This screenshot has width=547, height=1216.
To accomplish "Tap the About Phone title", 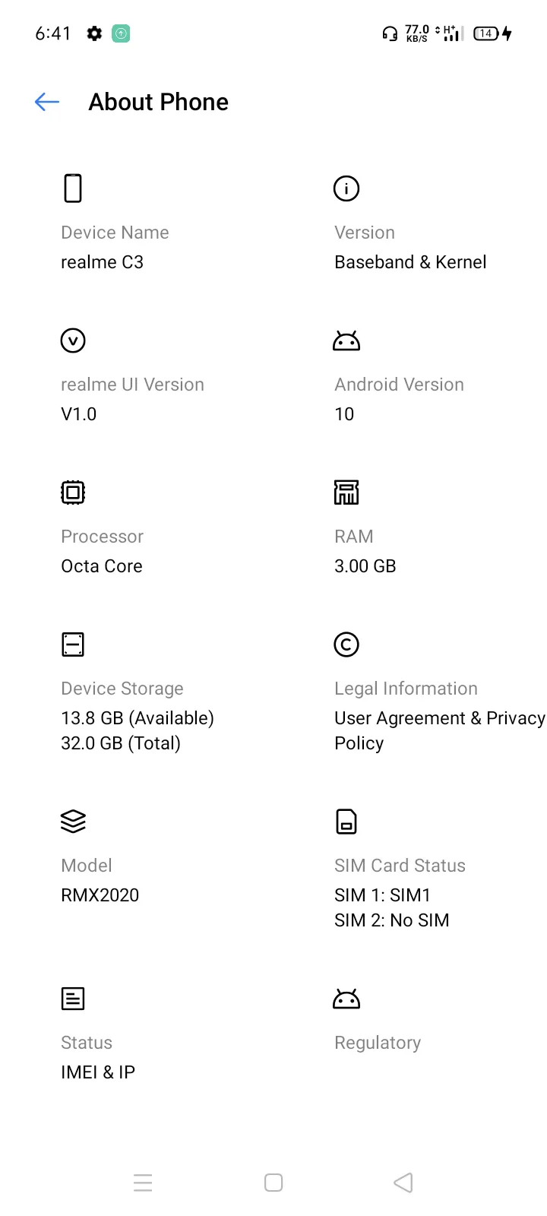I will 158,102.
